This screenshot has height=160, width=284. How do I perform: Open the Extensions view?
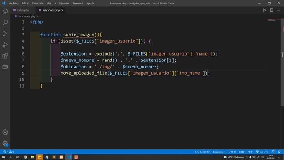tap(5, 56)
